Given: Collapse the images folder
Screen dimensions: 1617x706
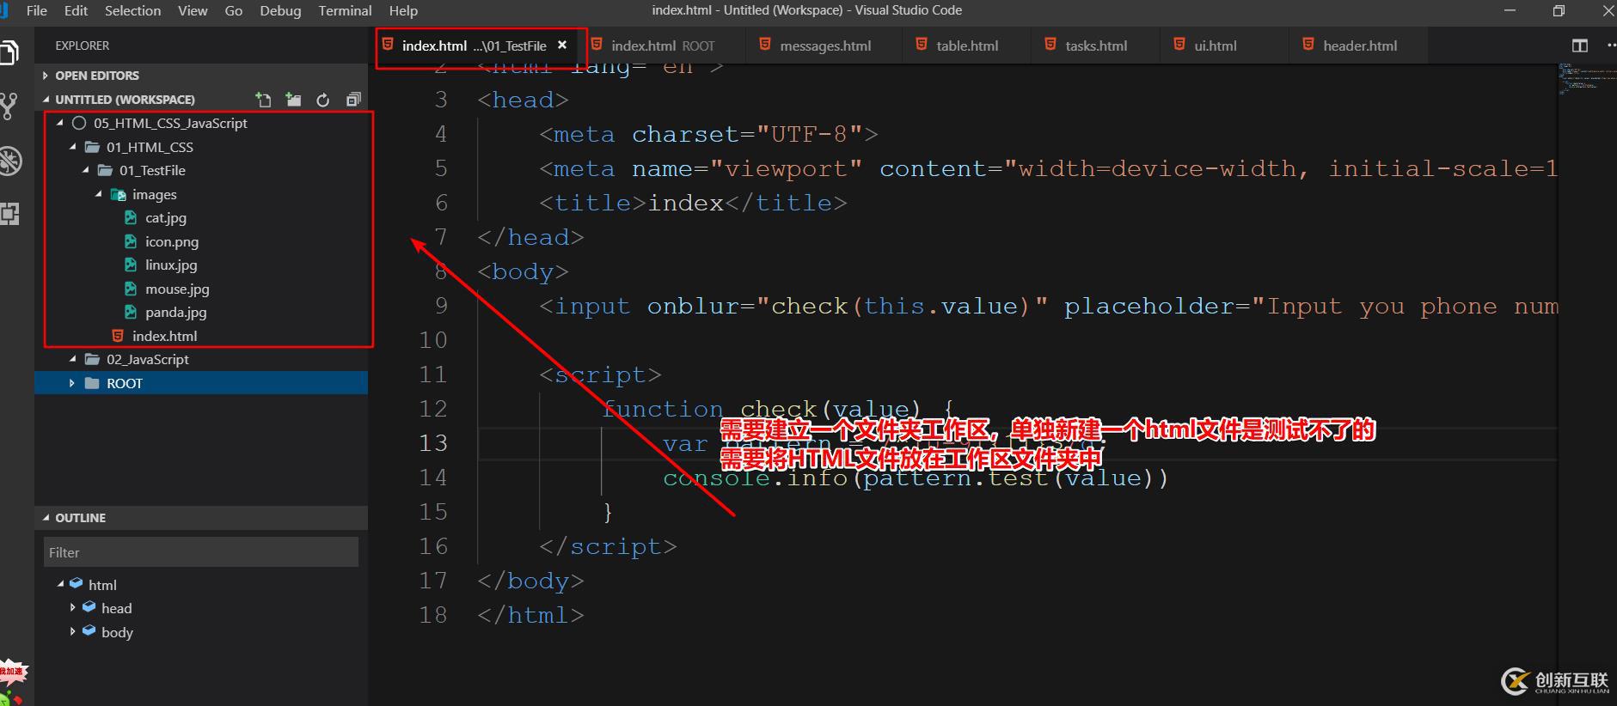Looking at the screenshot, I should click(98, 195).
